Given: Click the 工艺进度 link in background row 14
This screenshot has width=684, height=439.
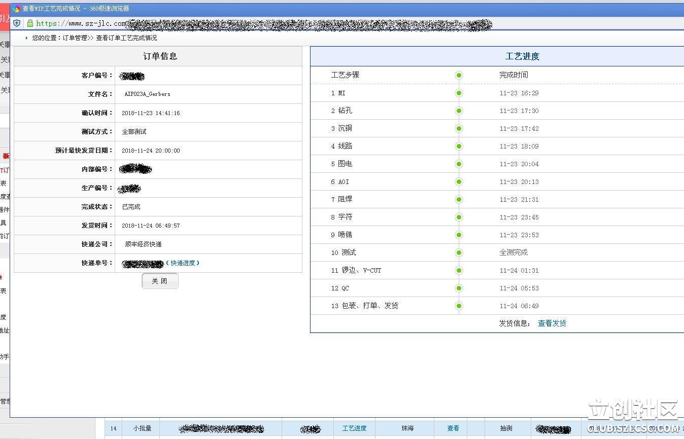Looking at the screenshot, I should (x=354, y=428).
